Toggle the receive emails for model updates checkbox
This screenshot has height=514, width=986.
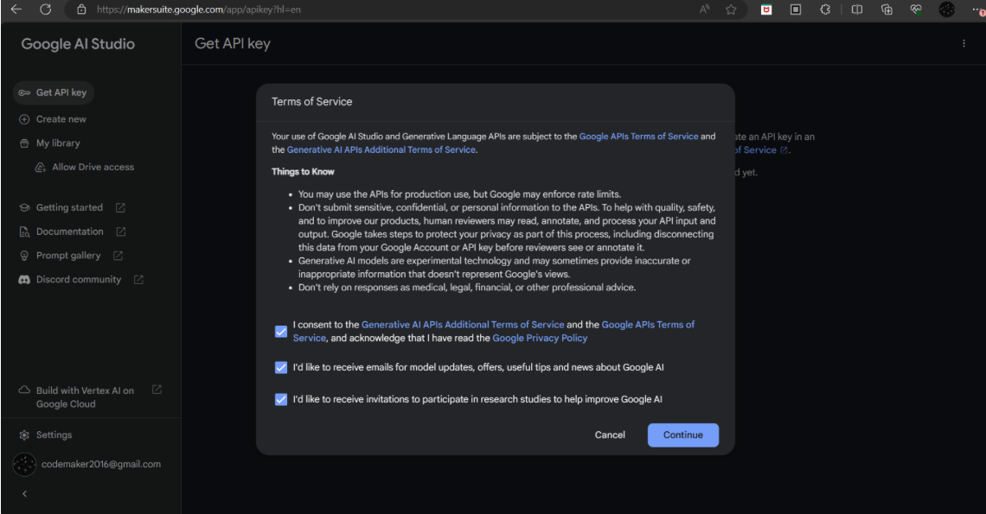(x=281, y=368)
